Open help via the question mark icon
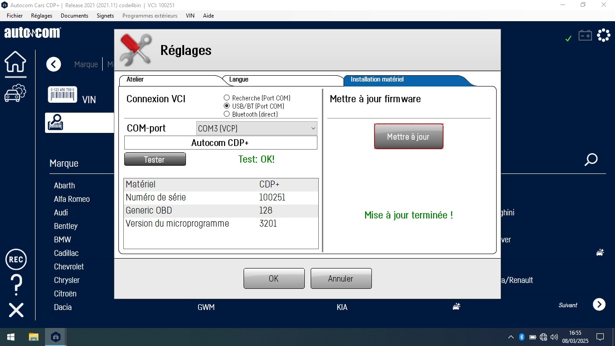 (16, 285)
